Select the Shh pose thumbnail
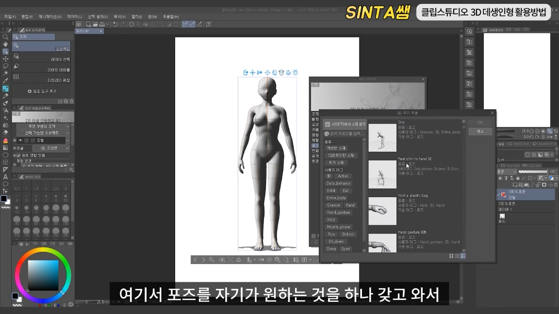Viewport: 559px width, 314px height. click(382, 138)
